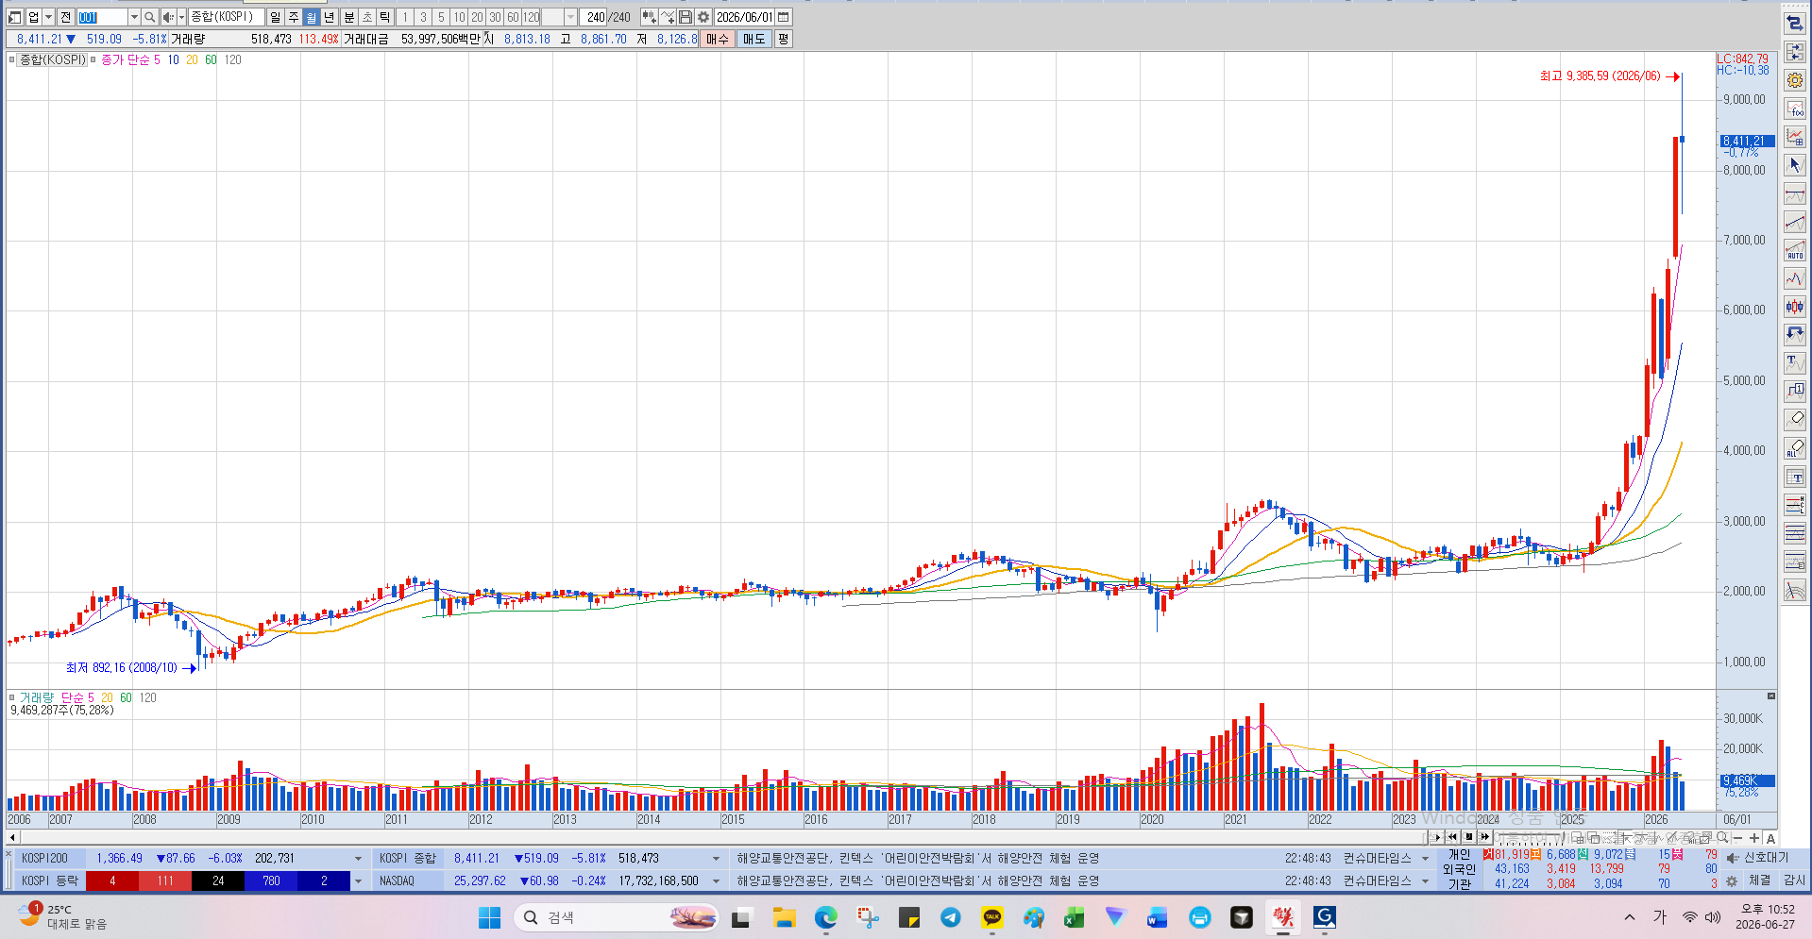The image size is (1812, 939).
Task: Open the index code 001 dropdown arrow
Action: tap(134, 17)
